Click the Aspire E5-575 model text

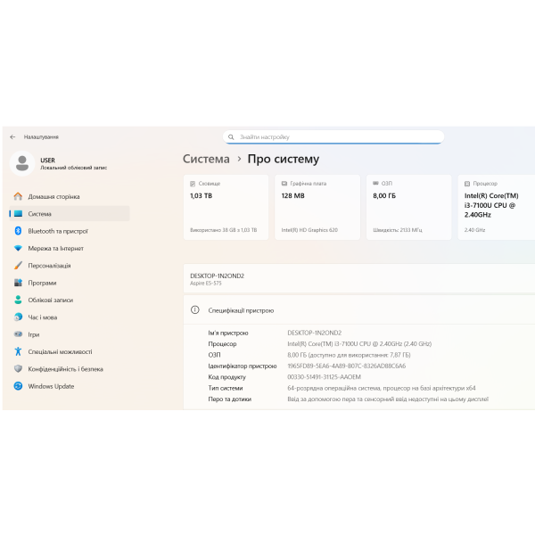pos(206,284)
